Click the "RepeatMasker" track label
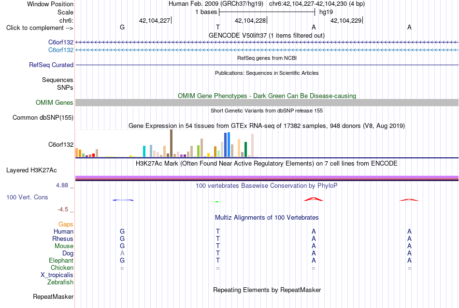Screen dimensions: 459x308 (53, 296)
